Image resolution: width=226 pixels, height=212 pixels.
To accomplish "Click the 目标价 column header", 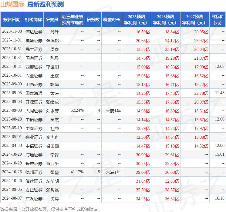I will [218, 20].
